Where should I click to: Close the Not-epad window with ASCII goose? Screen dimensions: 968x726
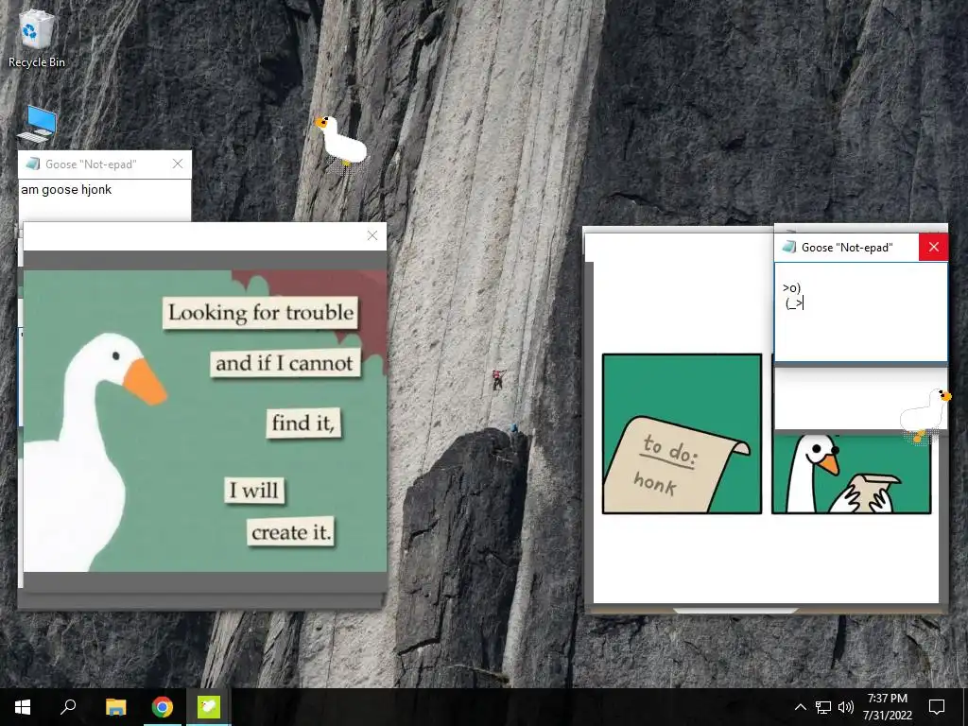tap(933, 247)
